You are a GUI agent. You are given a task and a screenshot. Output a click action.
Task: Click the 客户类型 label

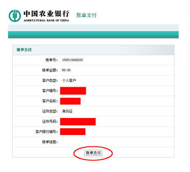pyautogui.click(x=50, y=80)
